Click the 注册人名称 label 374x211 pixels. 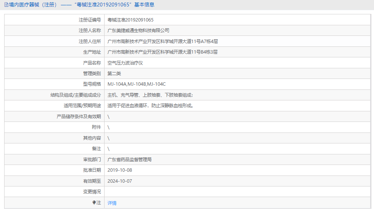click(90, 31)
